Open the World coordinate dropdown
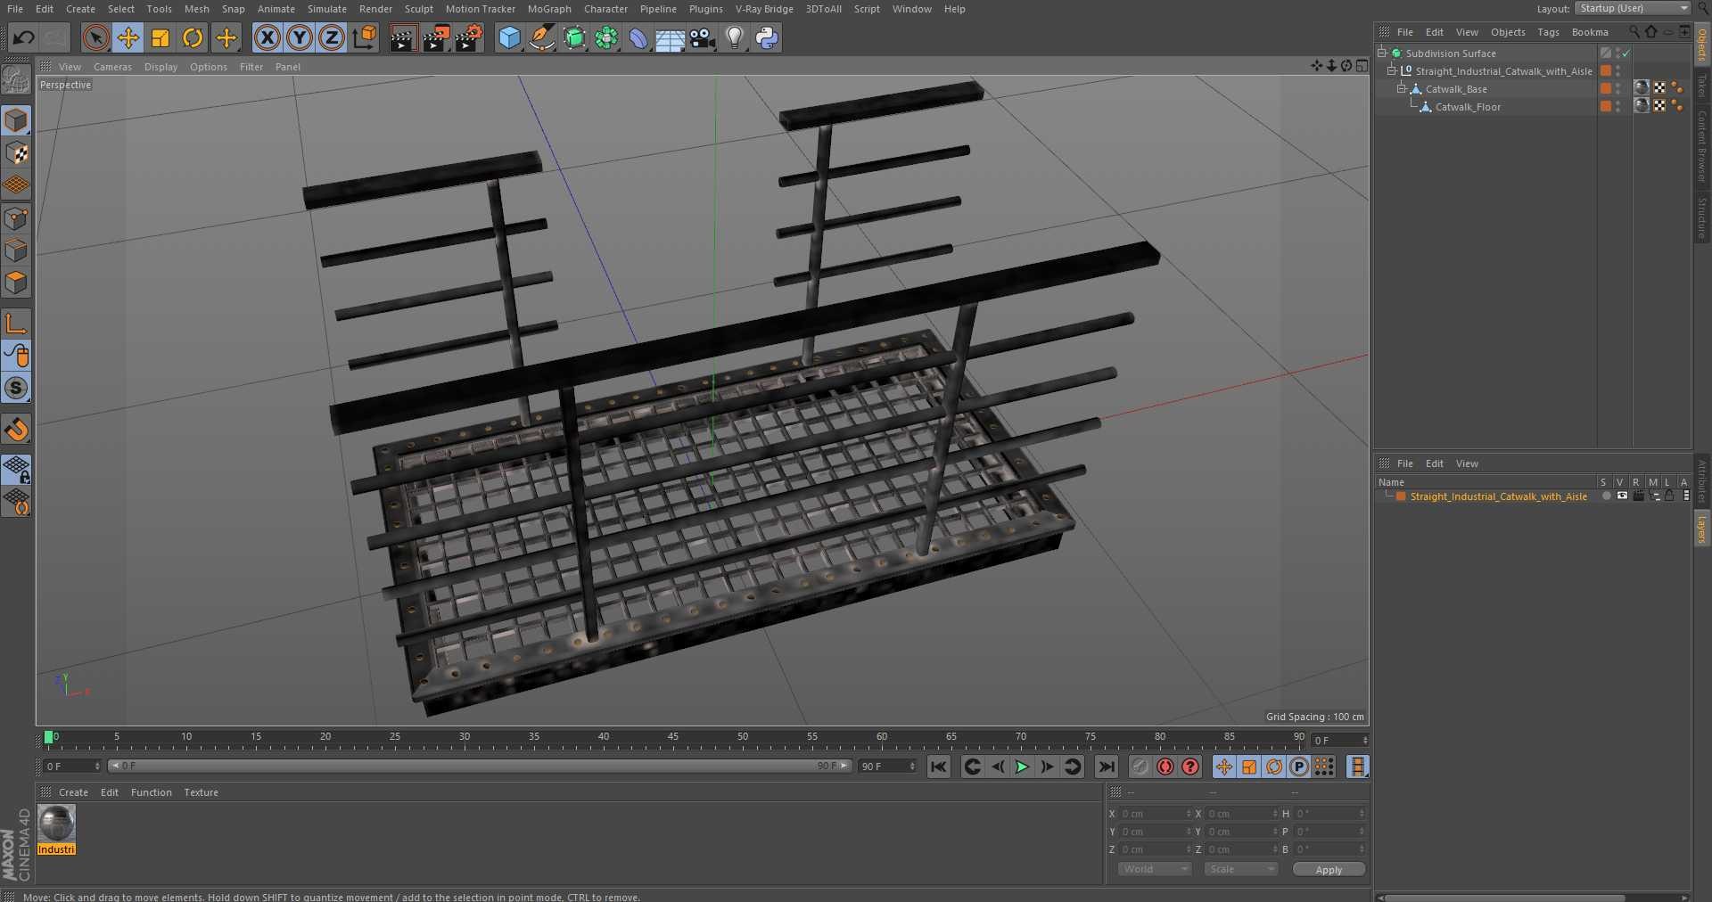 coord(1155,869)
